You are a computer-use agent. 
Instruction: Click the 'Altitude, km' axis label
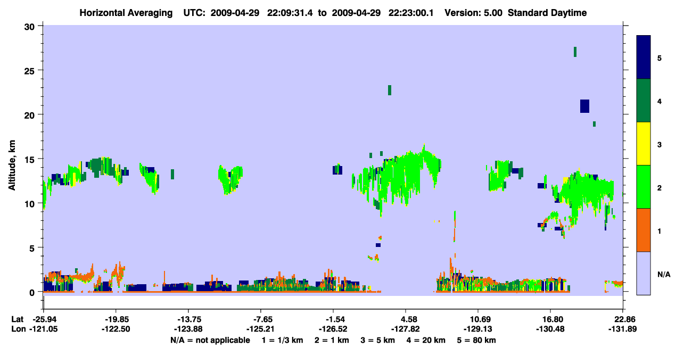click(12, 166)
